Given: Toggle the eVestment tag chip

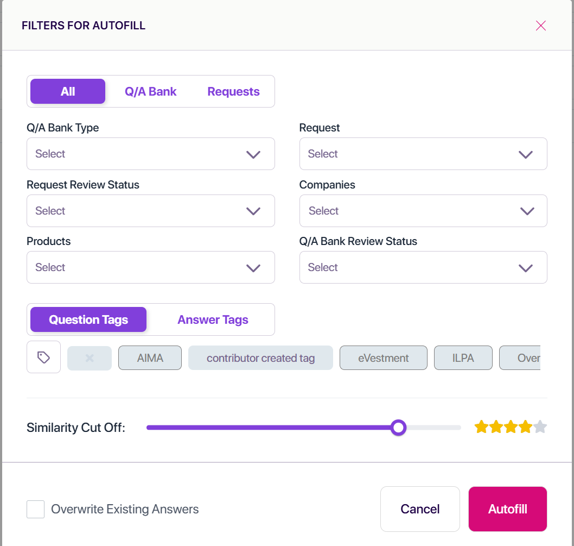Looking at the screenshot, I should (383, 358).
